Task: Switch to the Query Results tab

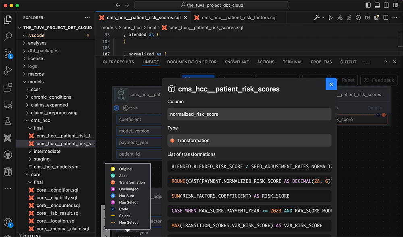Action: pyautogui.click(x=118, y=62)
